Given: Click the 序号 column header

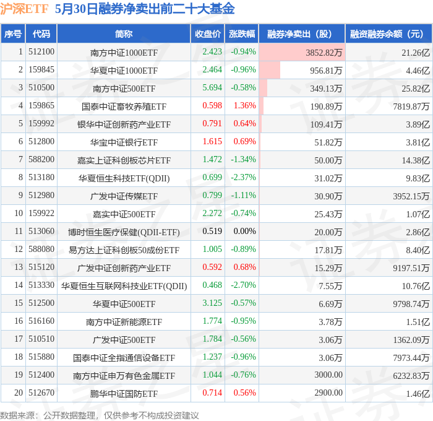Looking at the screenshot, I should click(13, 33).
